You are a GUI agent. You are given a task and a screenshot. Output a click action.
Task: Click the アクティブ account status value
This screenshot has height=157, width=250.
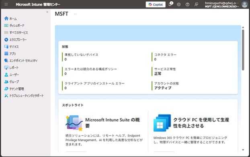point(163,88)
